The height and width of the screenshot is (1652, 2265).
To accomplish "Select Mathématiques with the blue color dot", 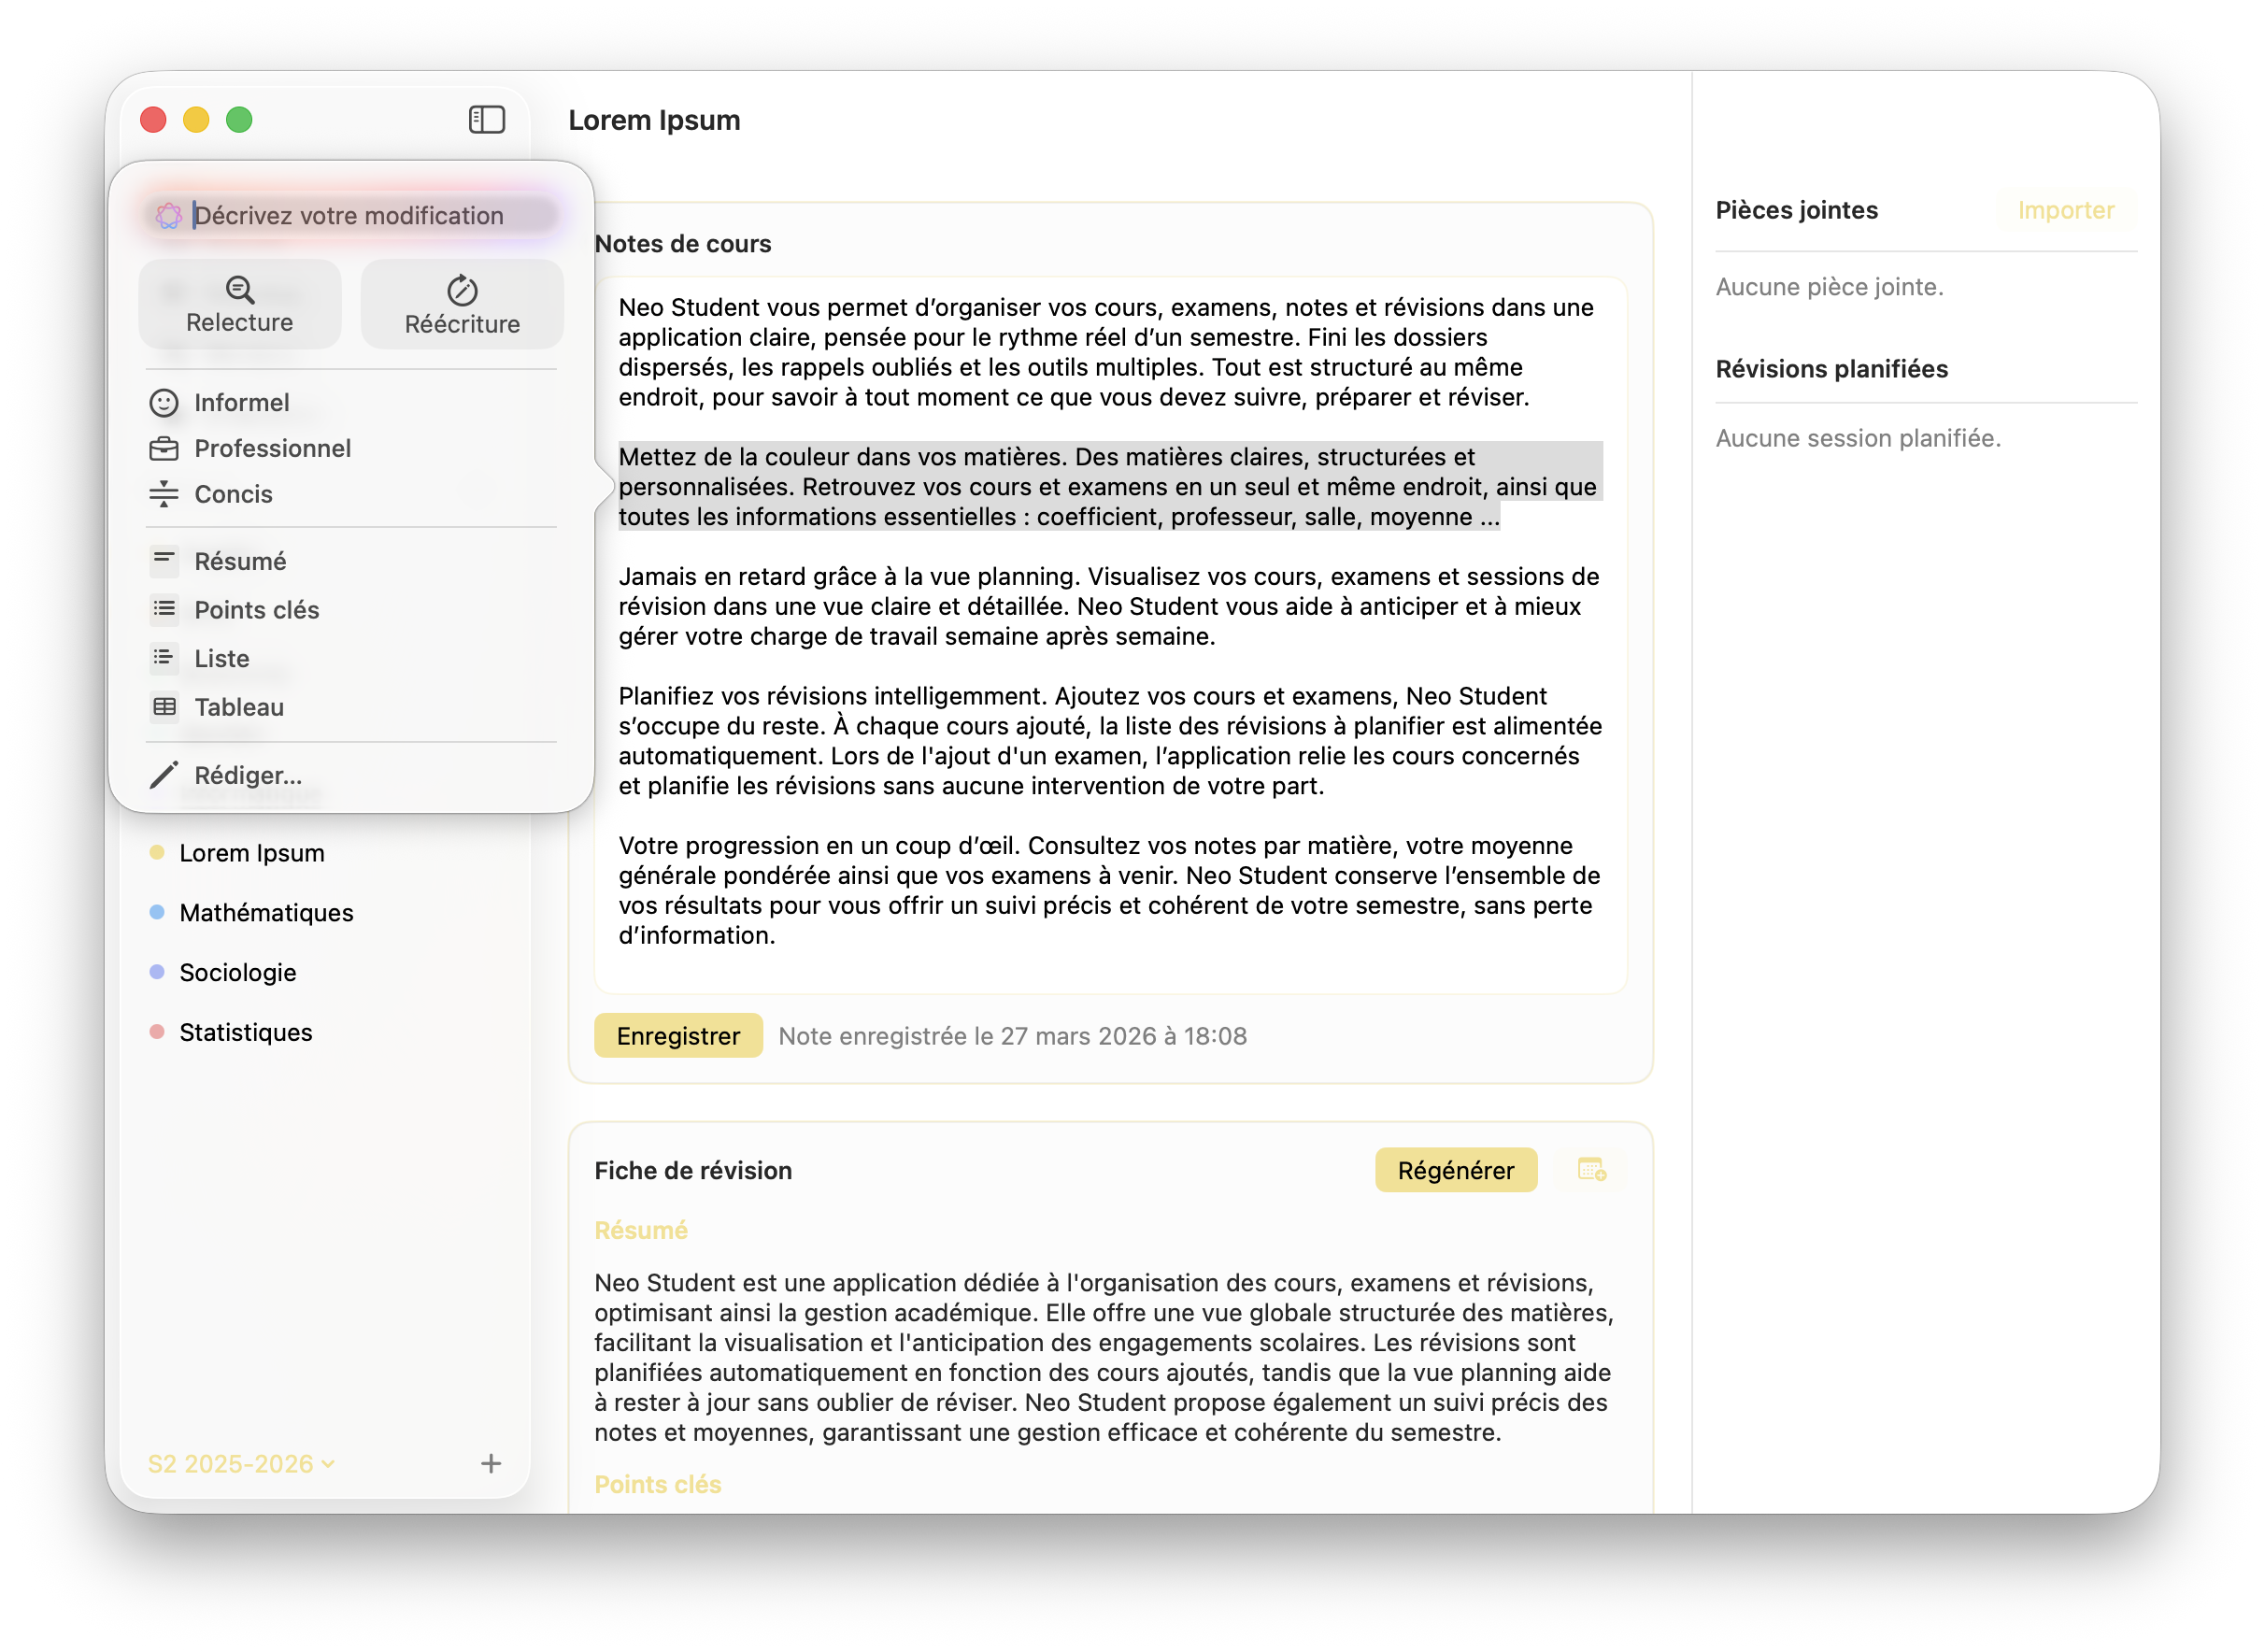I will (266, 913).
